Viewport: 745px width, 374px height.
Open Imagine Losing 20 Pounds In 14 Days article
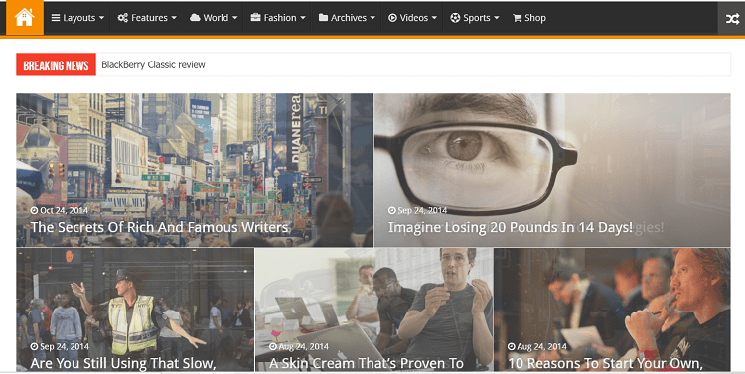click(511, 228)
